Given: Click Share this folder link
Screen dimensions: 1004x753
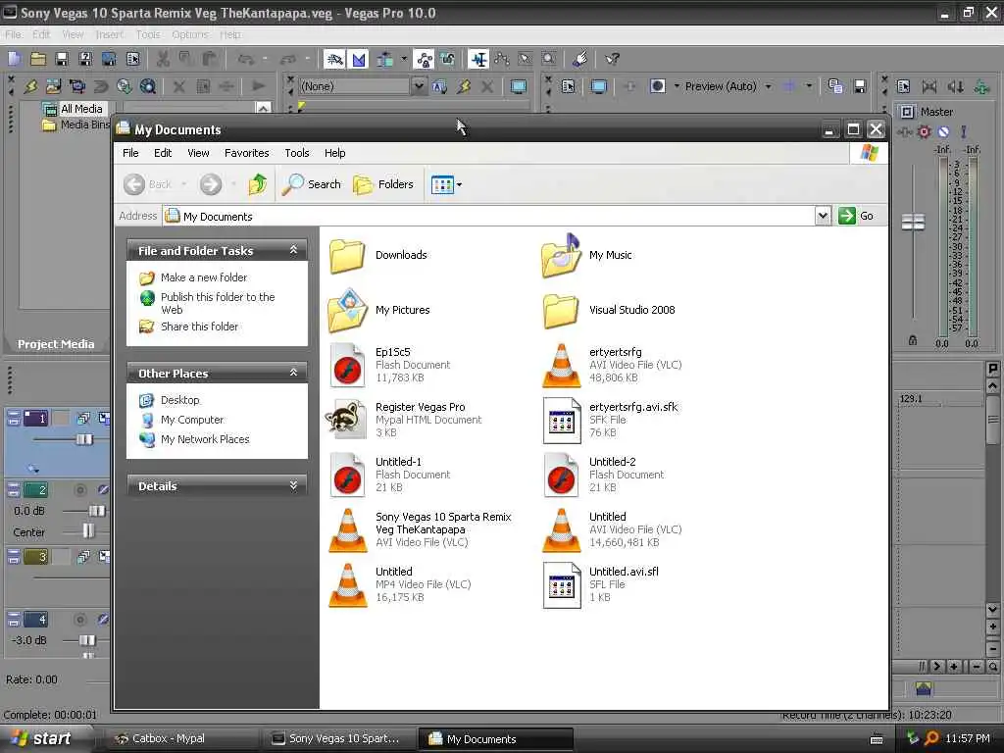Looking at the screenshot, I should 199,326.
